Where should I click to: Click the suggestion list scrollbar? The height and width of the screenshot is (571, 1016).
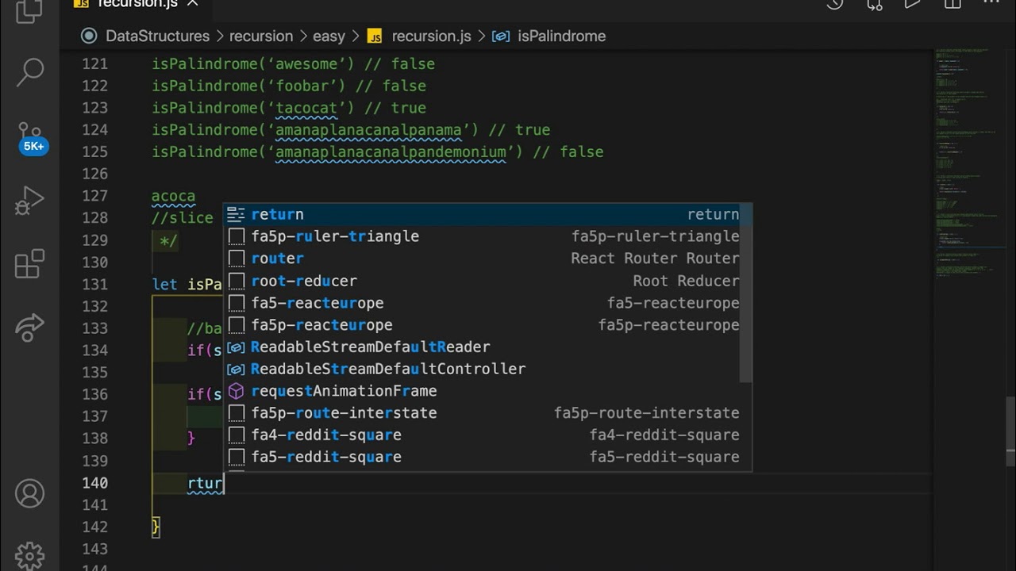click(x=746, y=293)
